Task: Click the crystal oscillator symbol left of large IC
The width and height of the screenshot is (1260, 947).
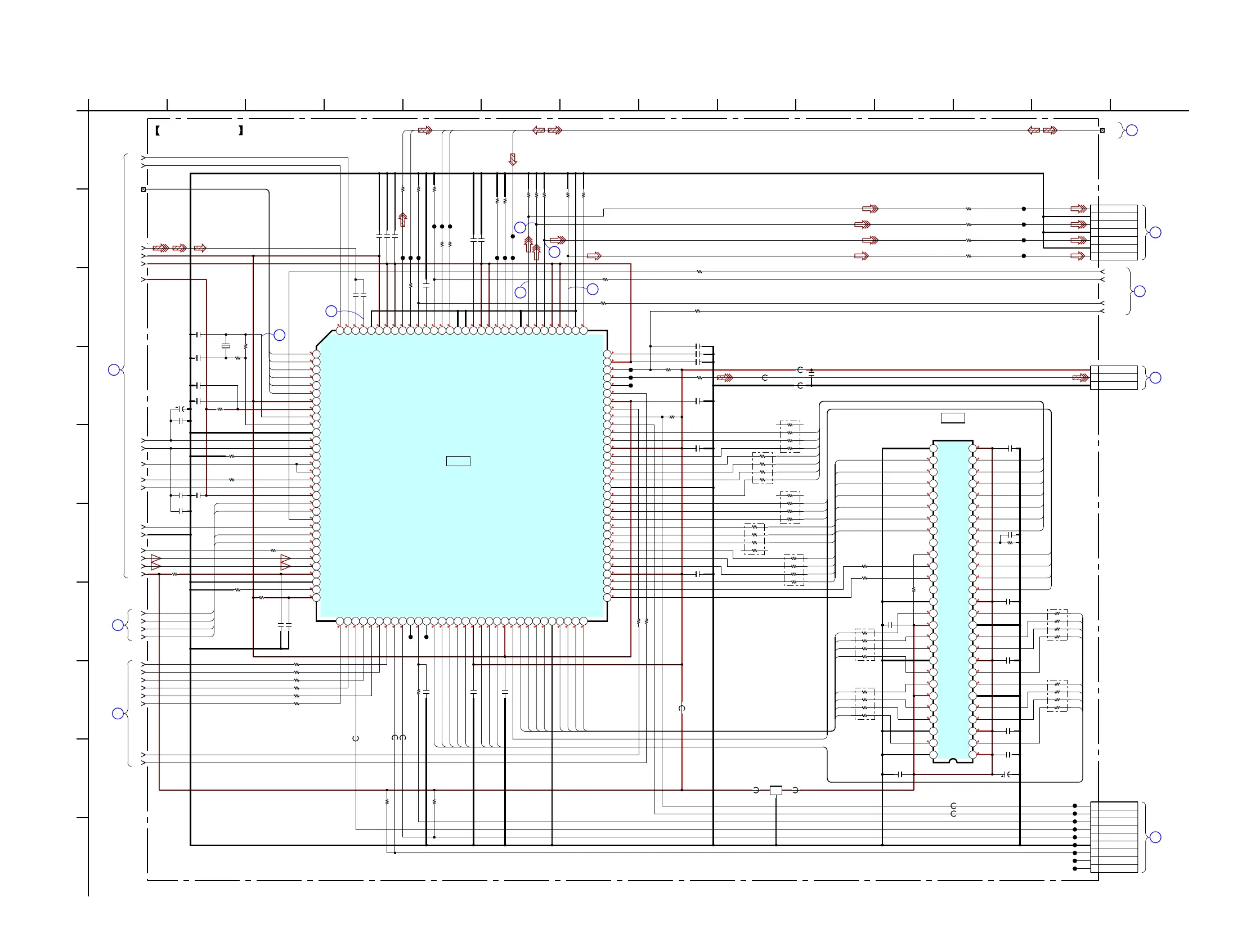Action: coord(226,346)
